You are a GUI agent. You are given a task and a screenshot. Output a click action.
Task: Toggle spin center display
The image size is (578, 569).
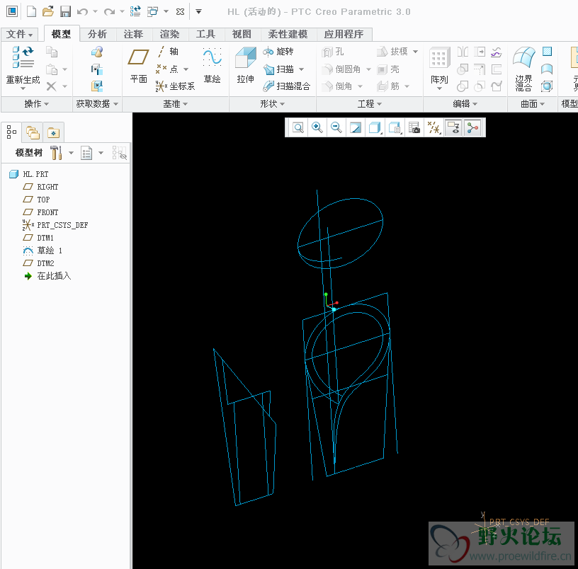coord(473,128)
